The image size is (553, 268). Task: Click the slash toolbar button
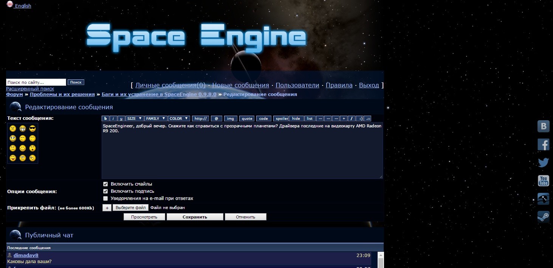pos(352,119)
